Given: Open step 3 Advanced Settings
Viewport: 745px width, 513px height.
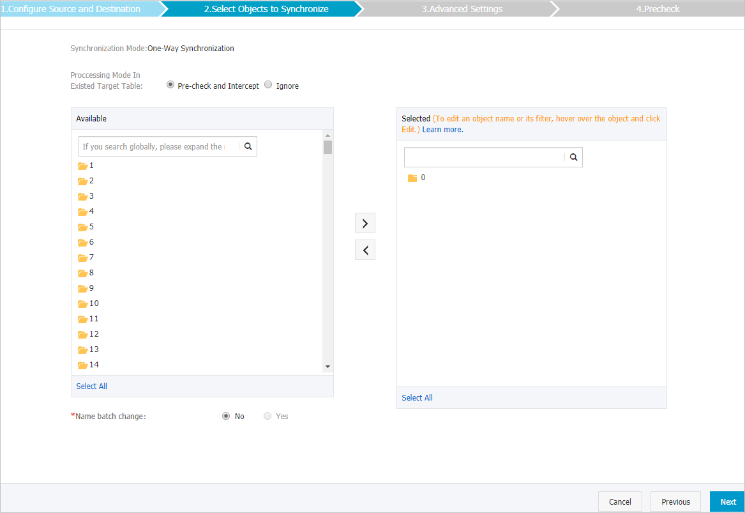Looking at the screenshot, I should pos(462,9).
